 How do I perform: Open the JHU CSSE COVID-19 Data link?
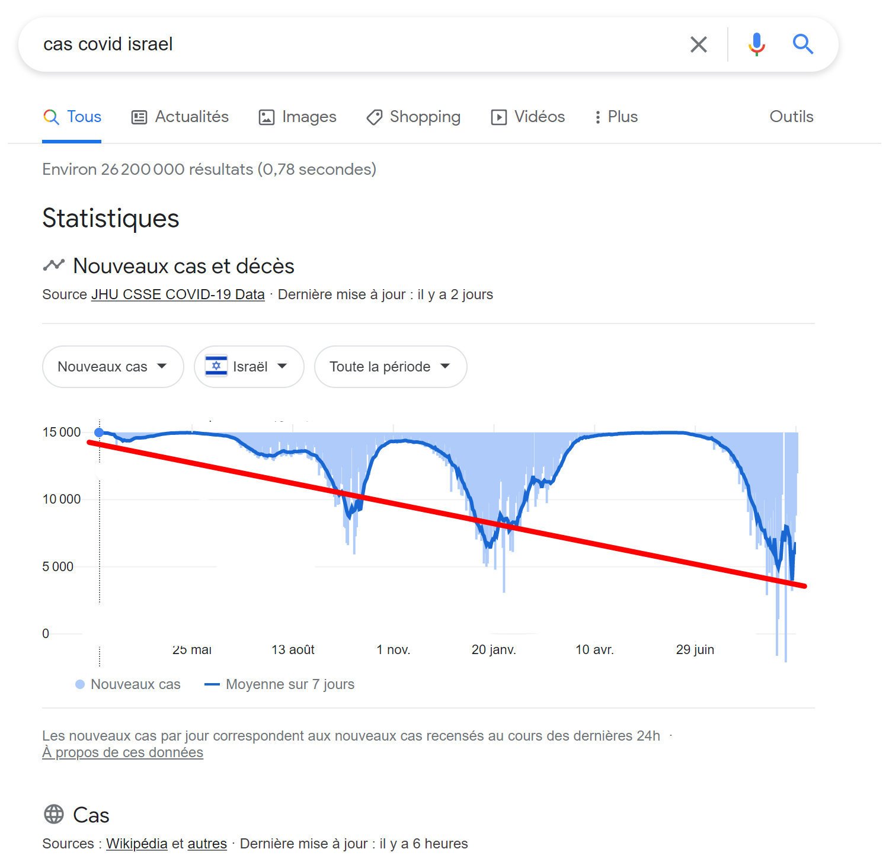coord(178,294)
